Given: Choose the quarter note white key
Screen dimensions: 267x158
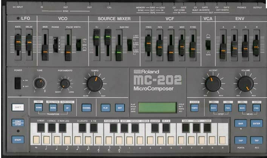Looking at the screenshot, I should tap(57, 140).
